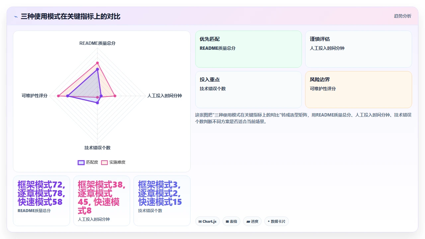Select the Chart.js tag
The height and width of the screenshot is (239, 425).
(208, 221)
